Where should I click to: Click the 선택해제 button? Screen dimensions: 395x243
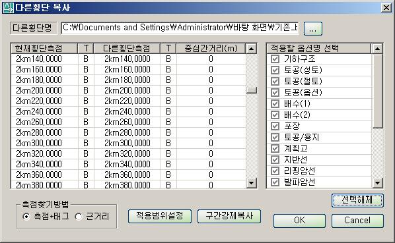(x=357, y=200)
